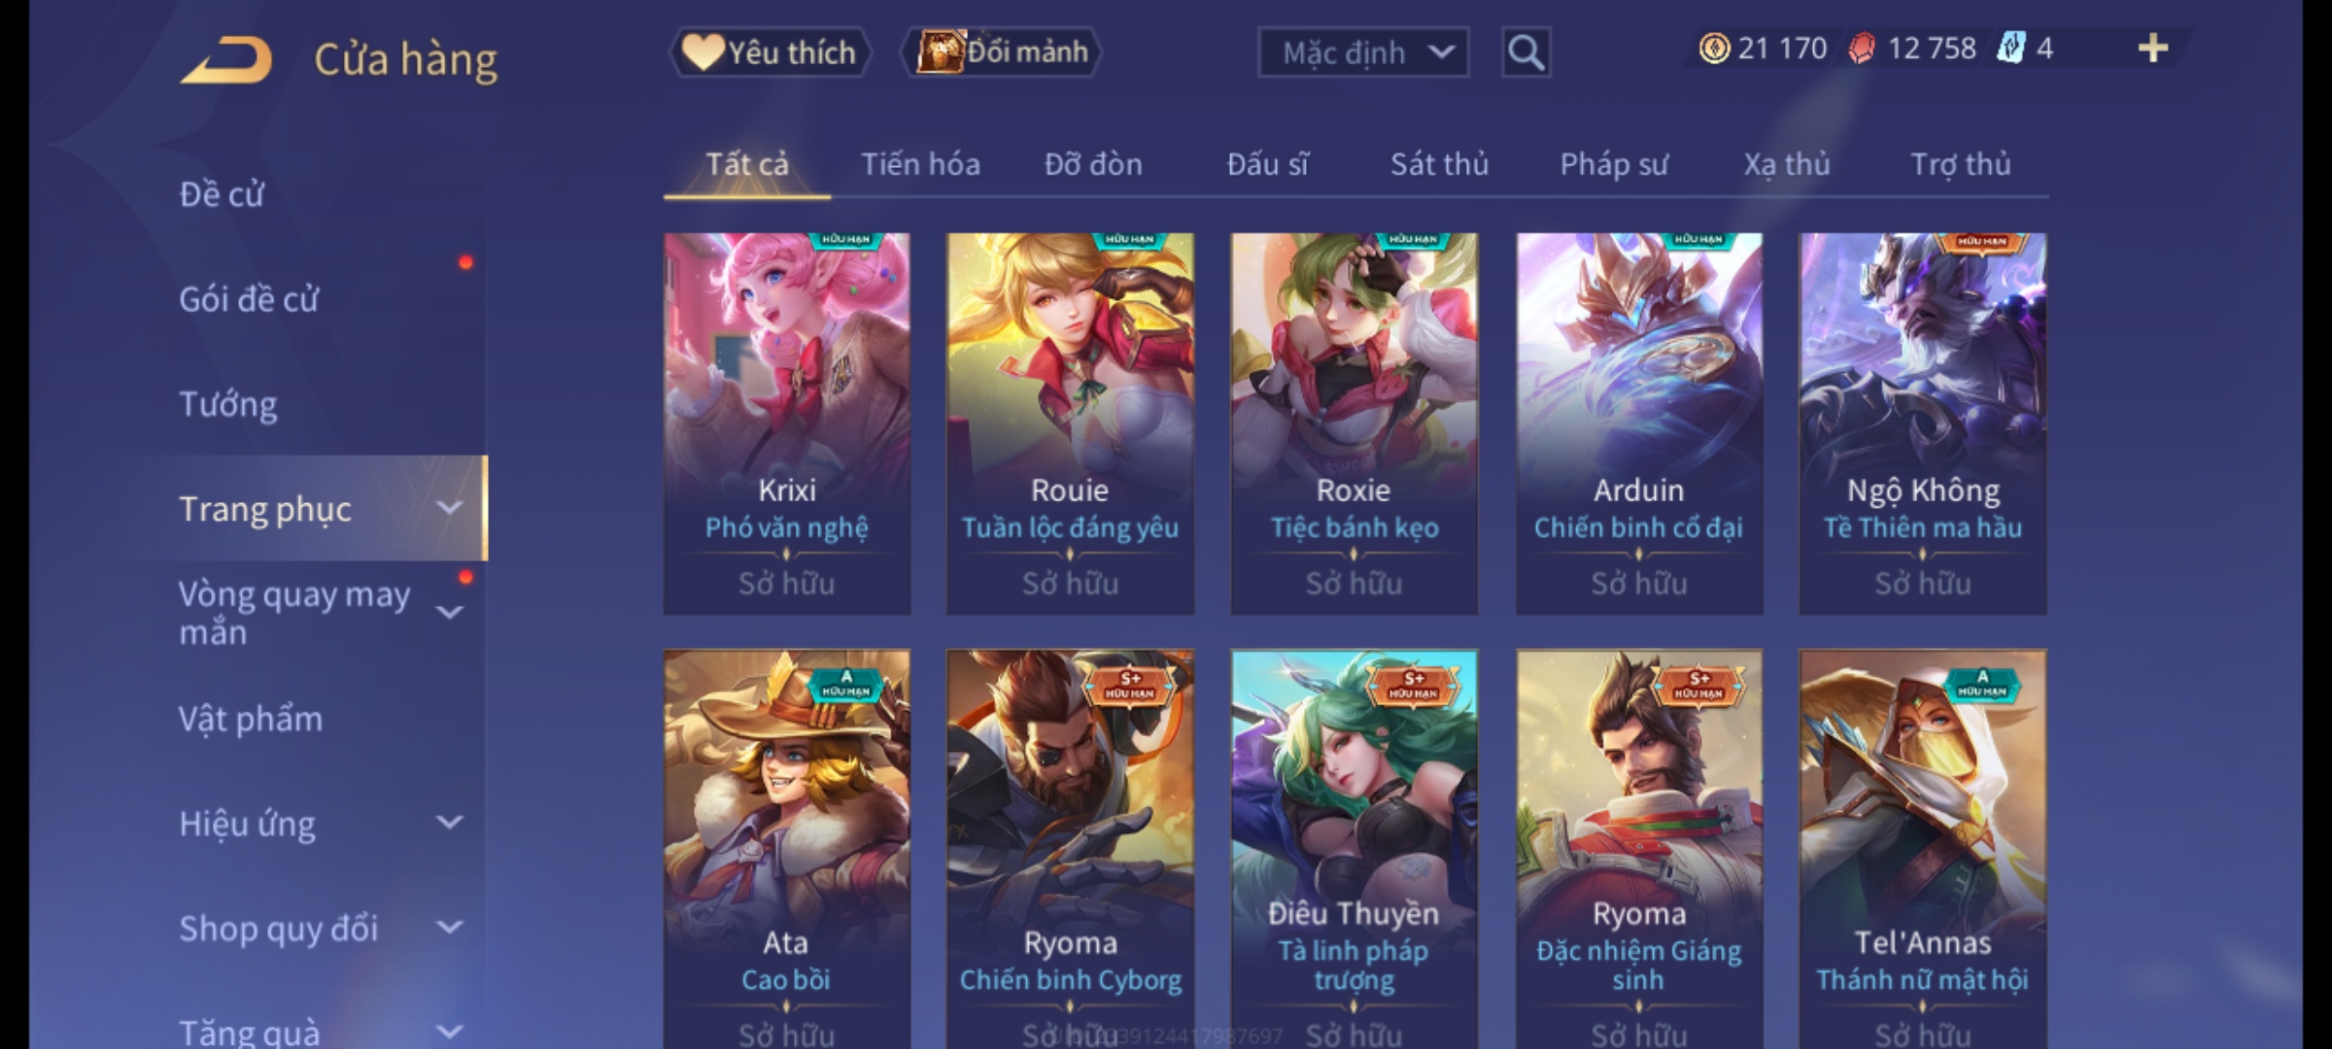Switch to the Sát thủ tab
Screen dimensions: 2332x1049
(x=1439, y=164)
